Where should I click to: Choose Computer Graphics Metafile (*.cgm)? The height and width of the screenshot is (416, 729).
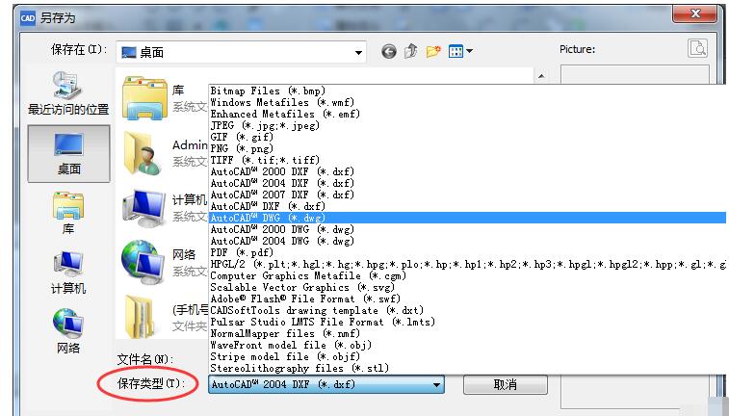(x=467, y=275)
